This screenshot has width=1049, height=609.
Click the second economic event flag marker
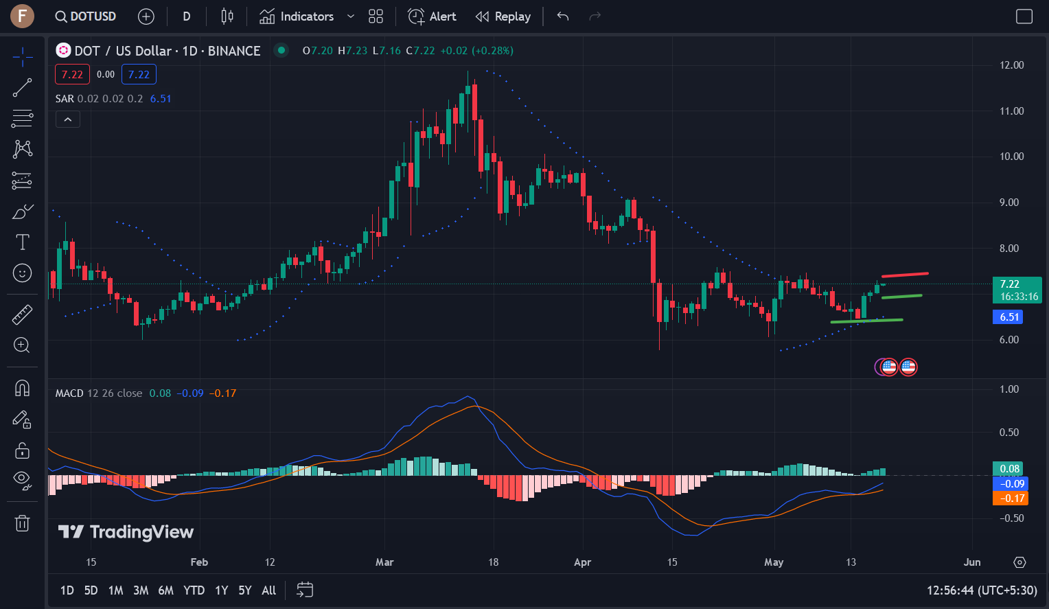coord(908,367)
